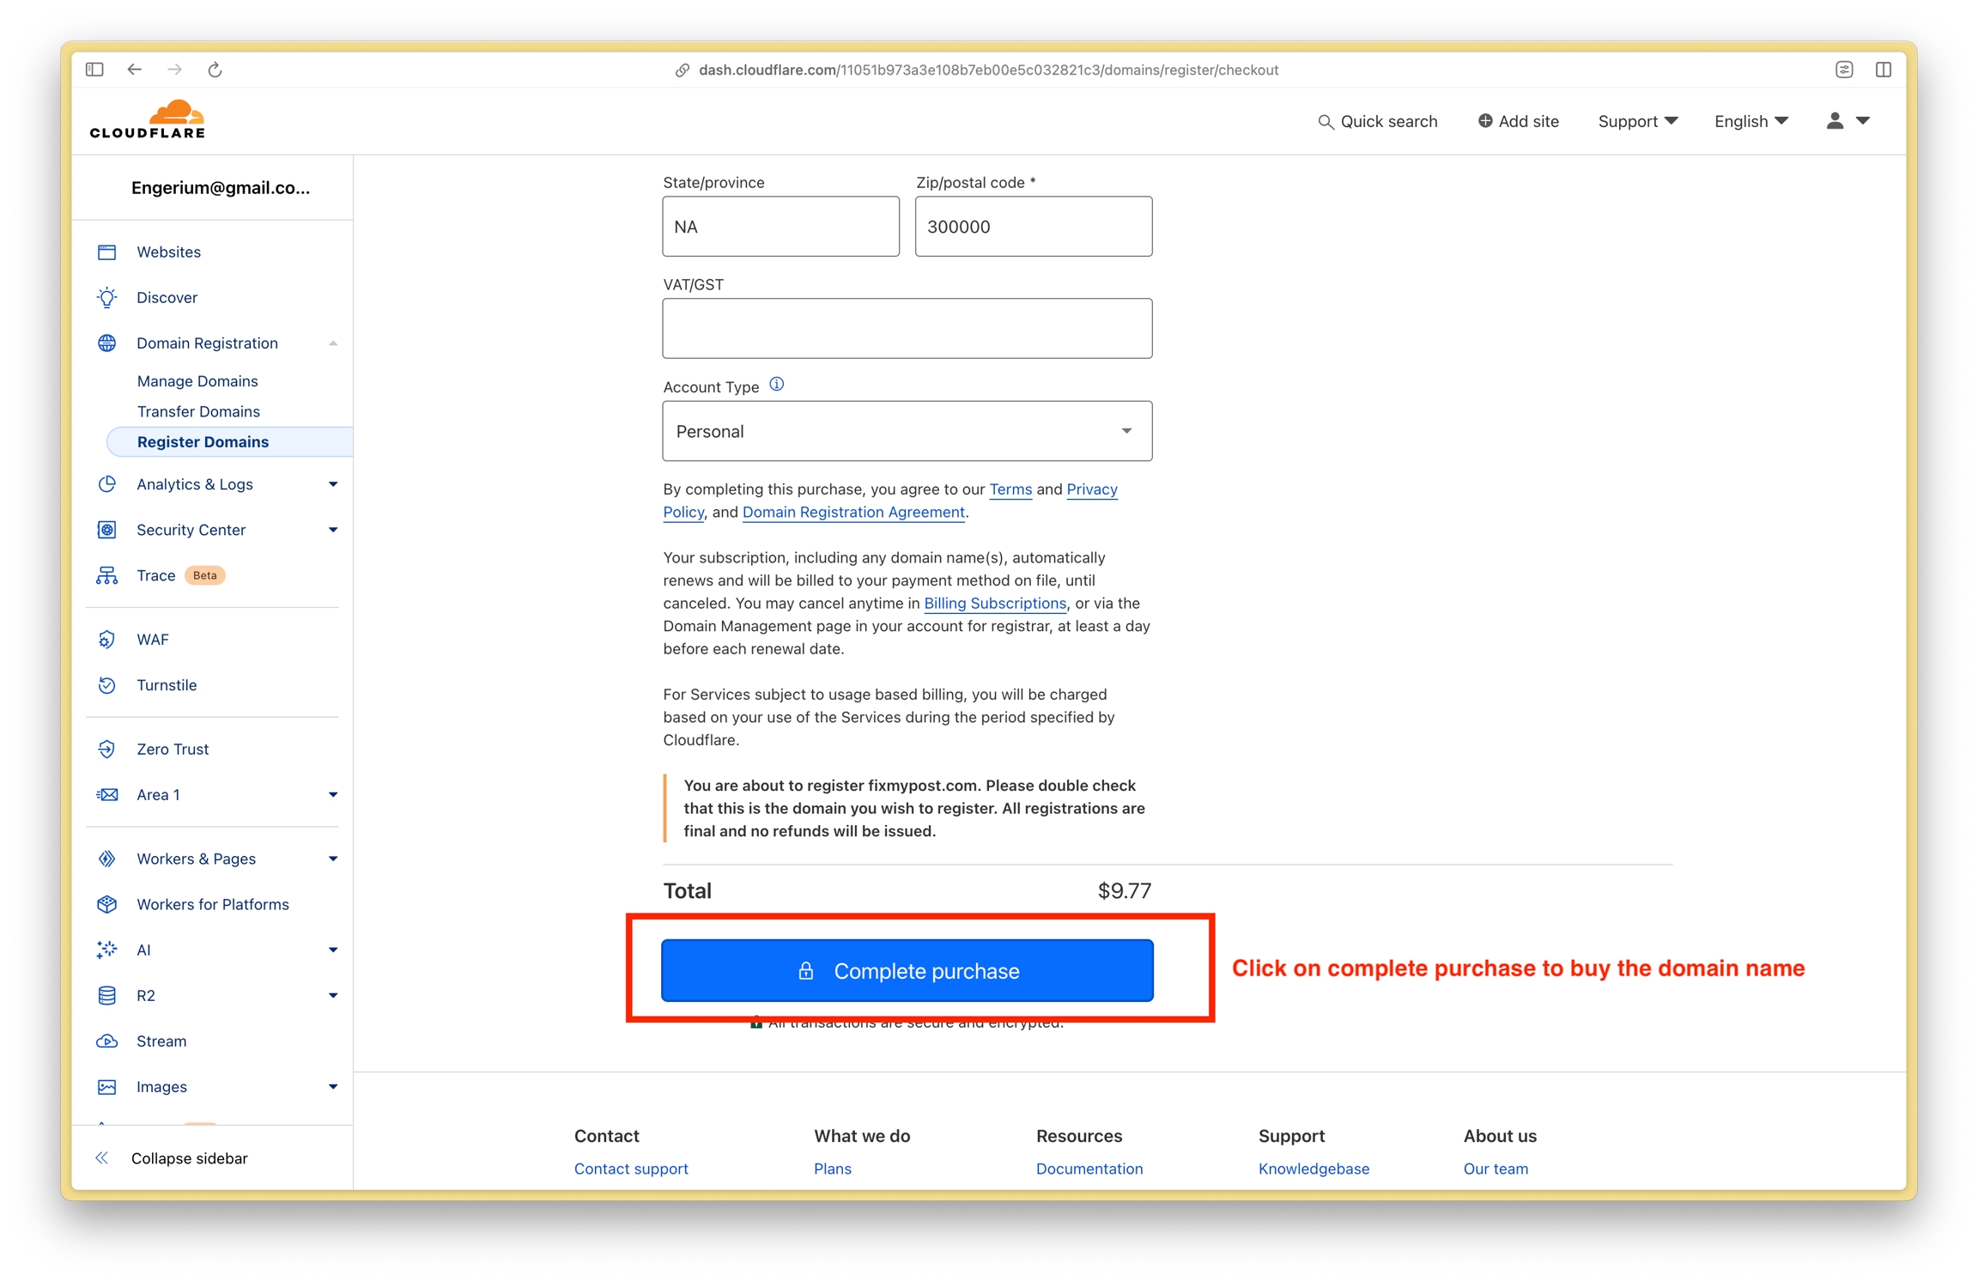
Task: Open the Support dropdown menu
Action: coord(1637,122)
